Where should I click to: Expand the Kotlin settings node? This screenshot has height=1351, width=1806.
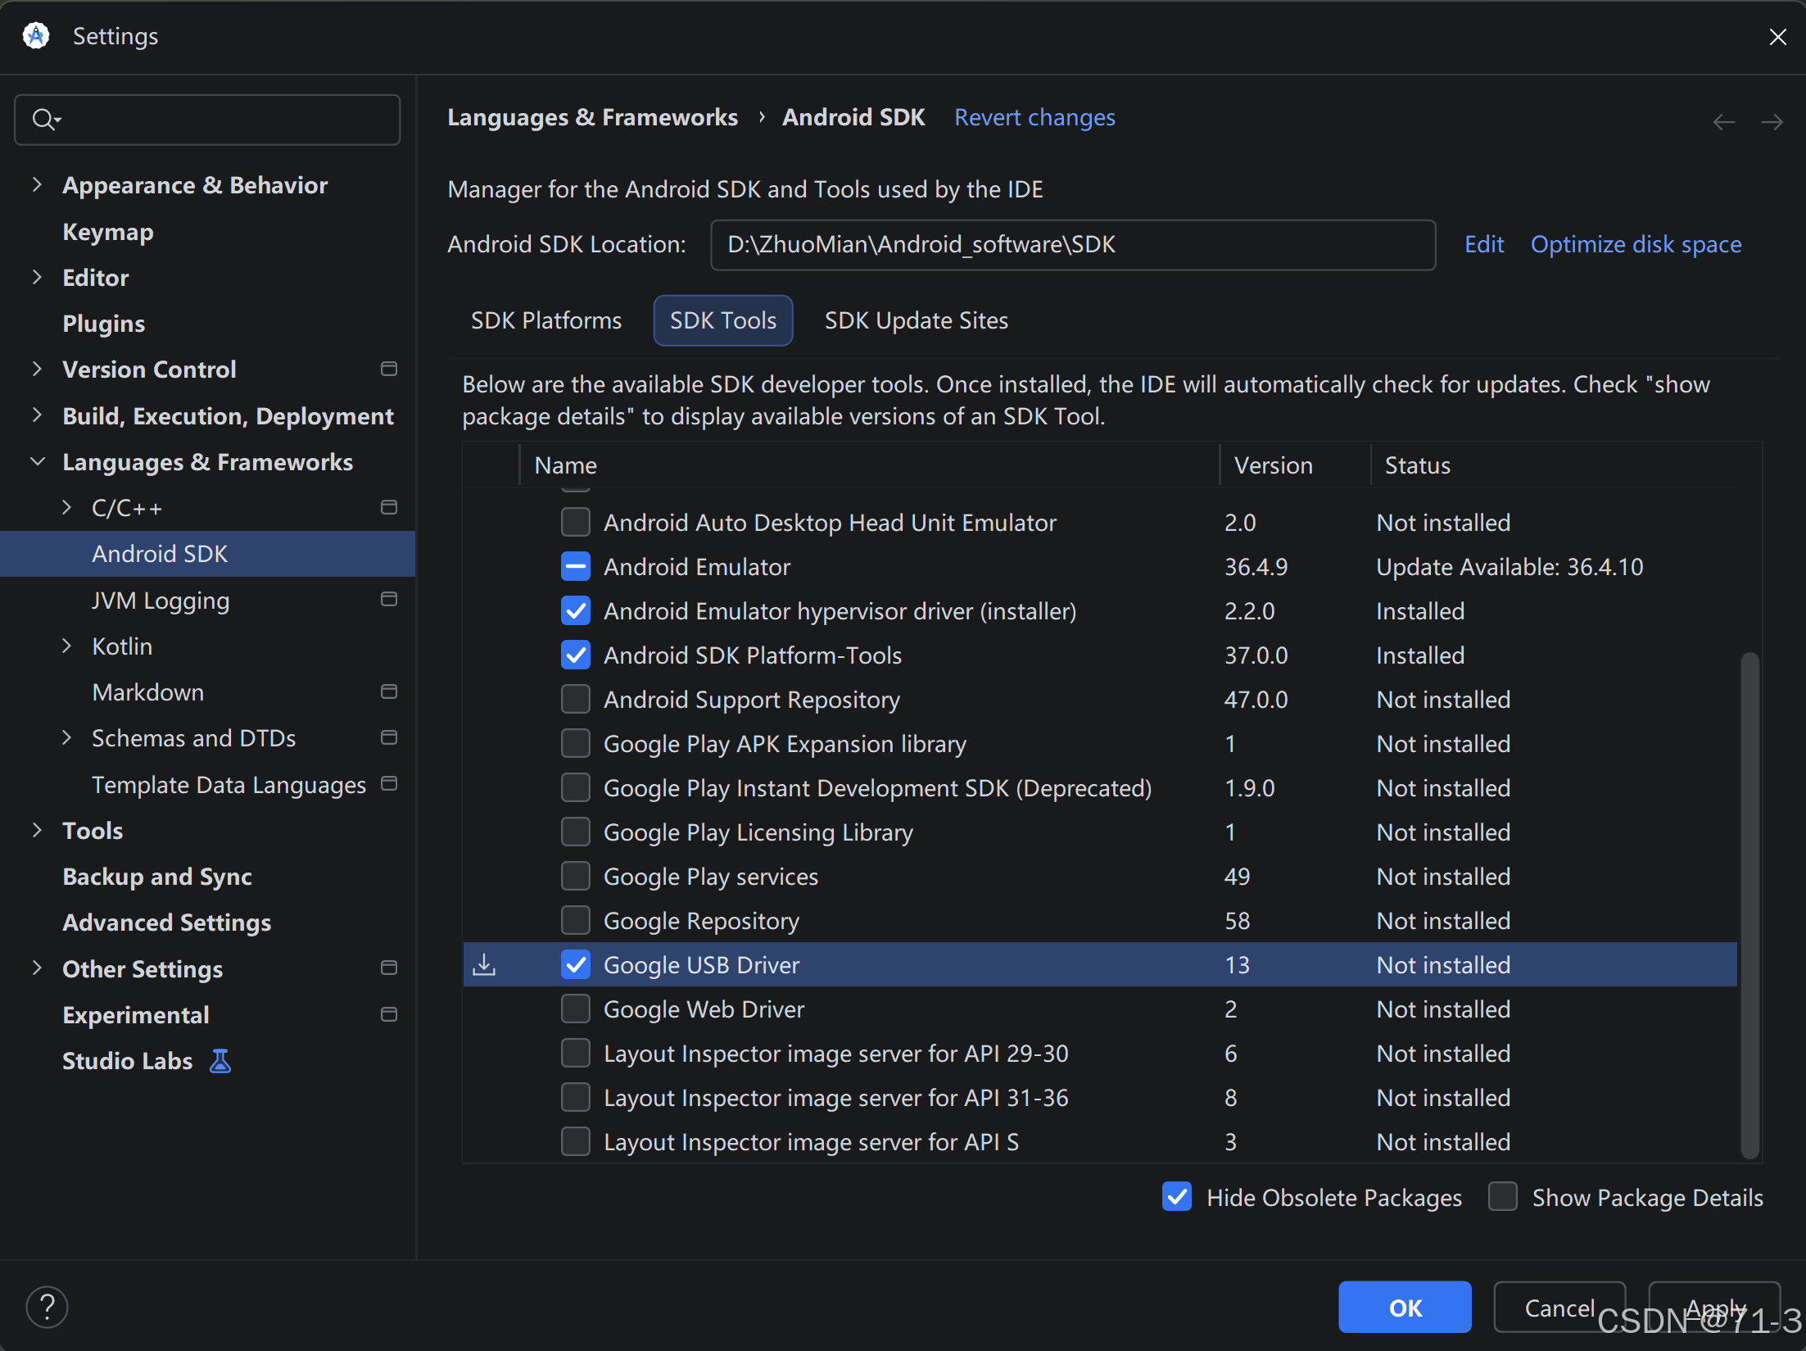(x=67, y=646)
